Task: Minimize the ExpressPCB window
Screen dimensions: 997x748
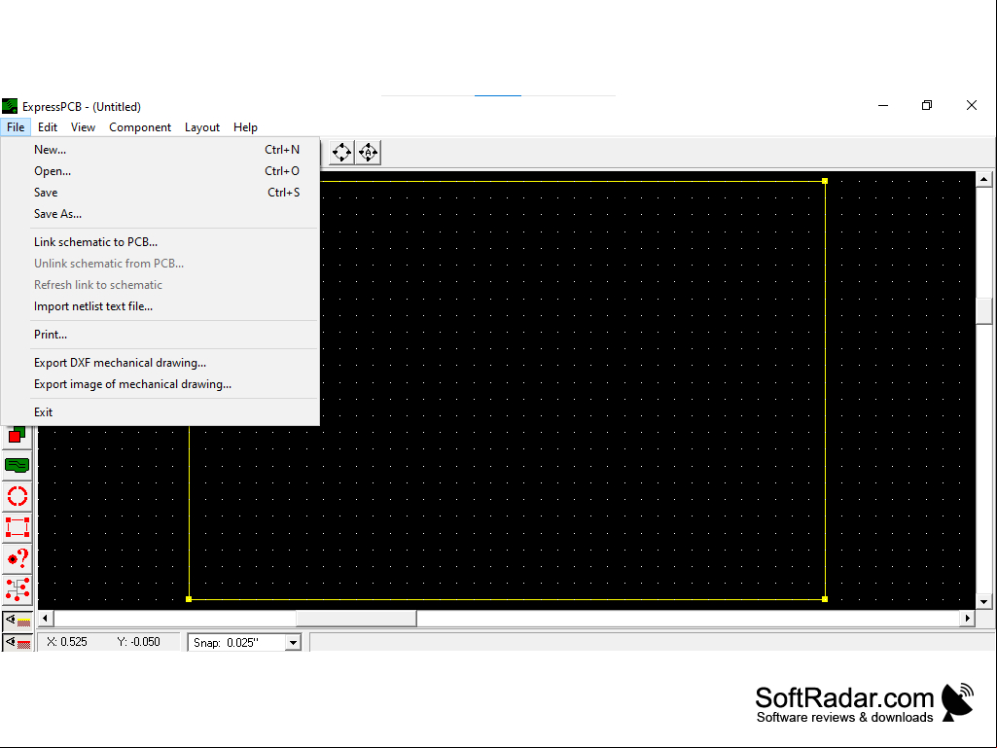Action: (883, 106)
